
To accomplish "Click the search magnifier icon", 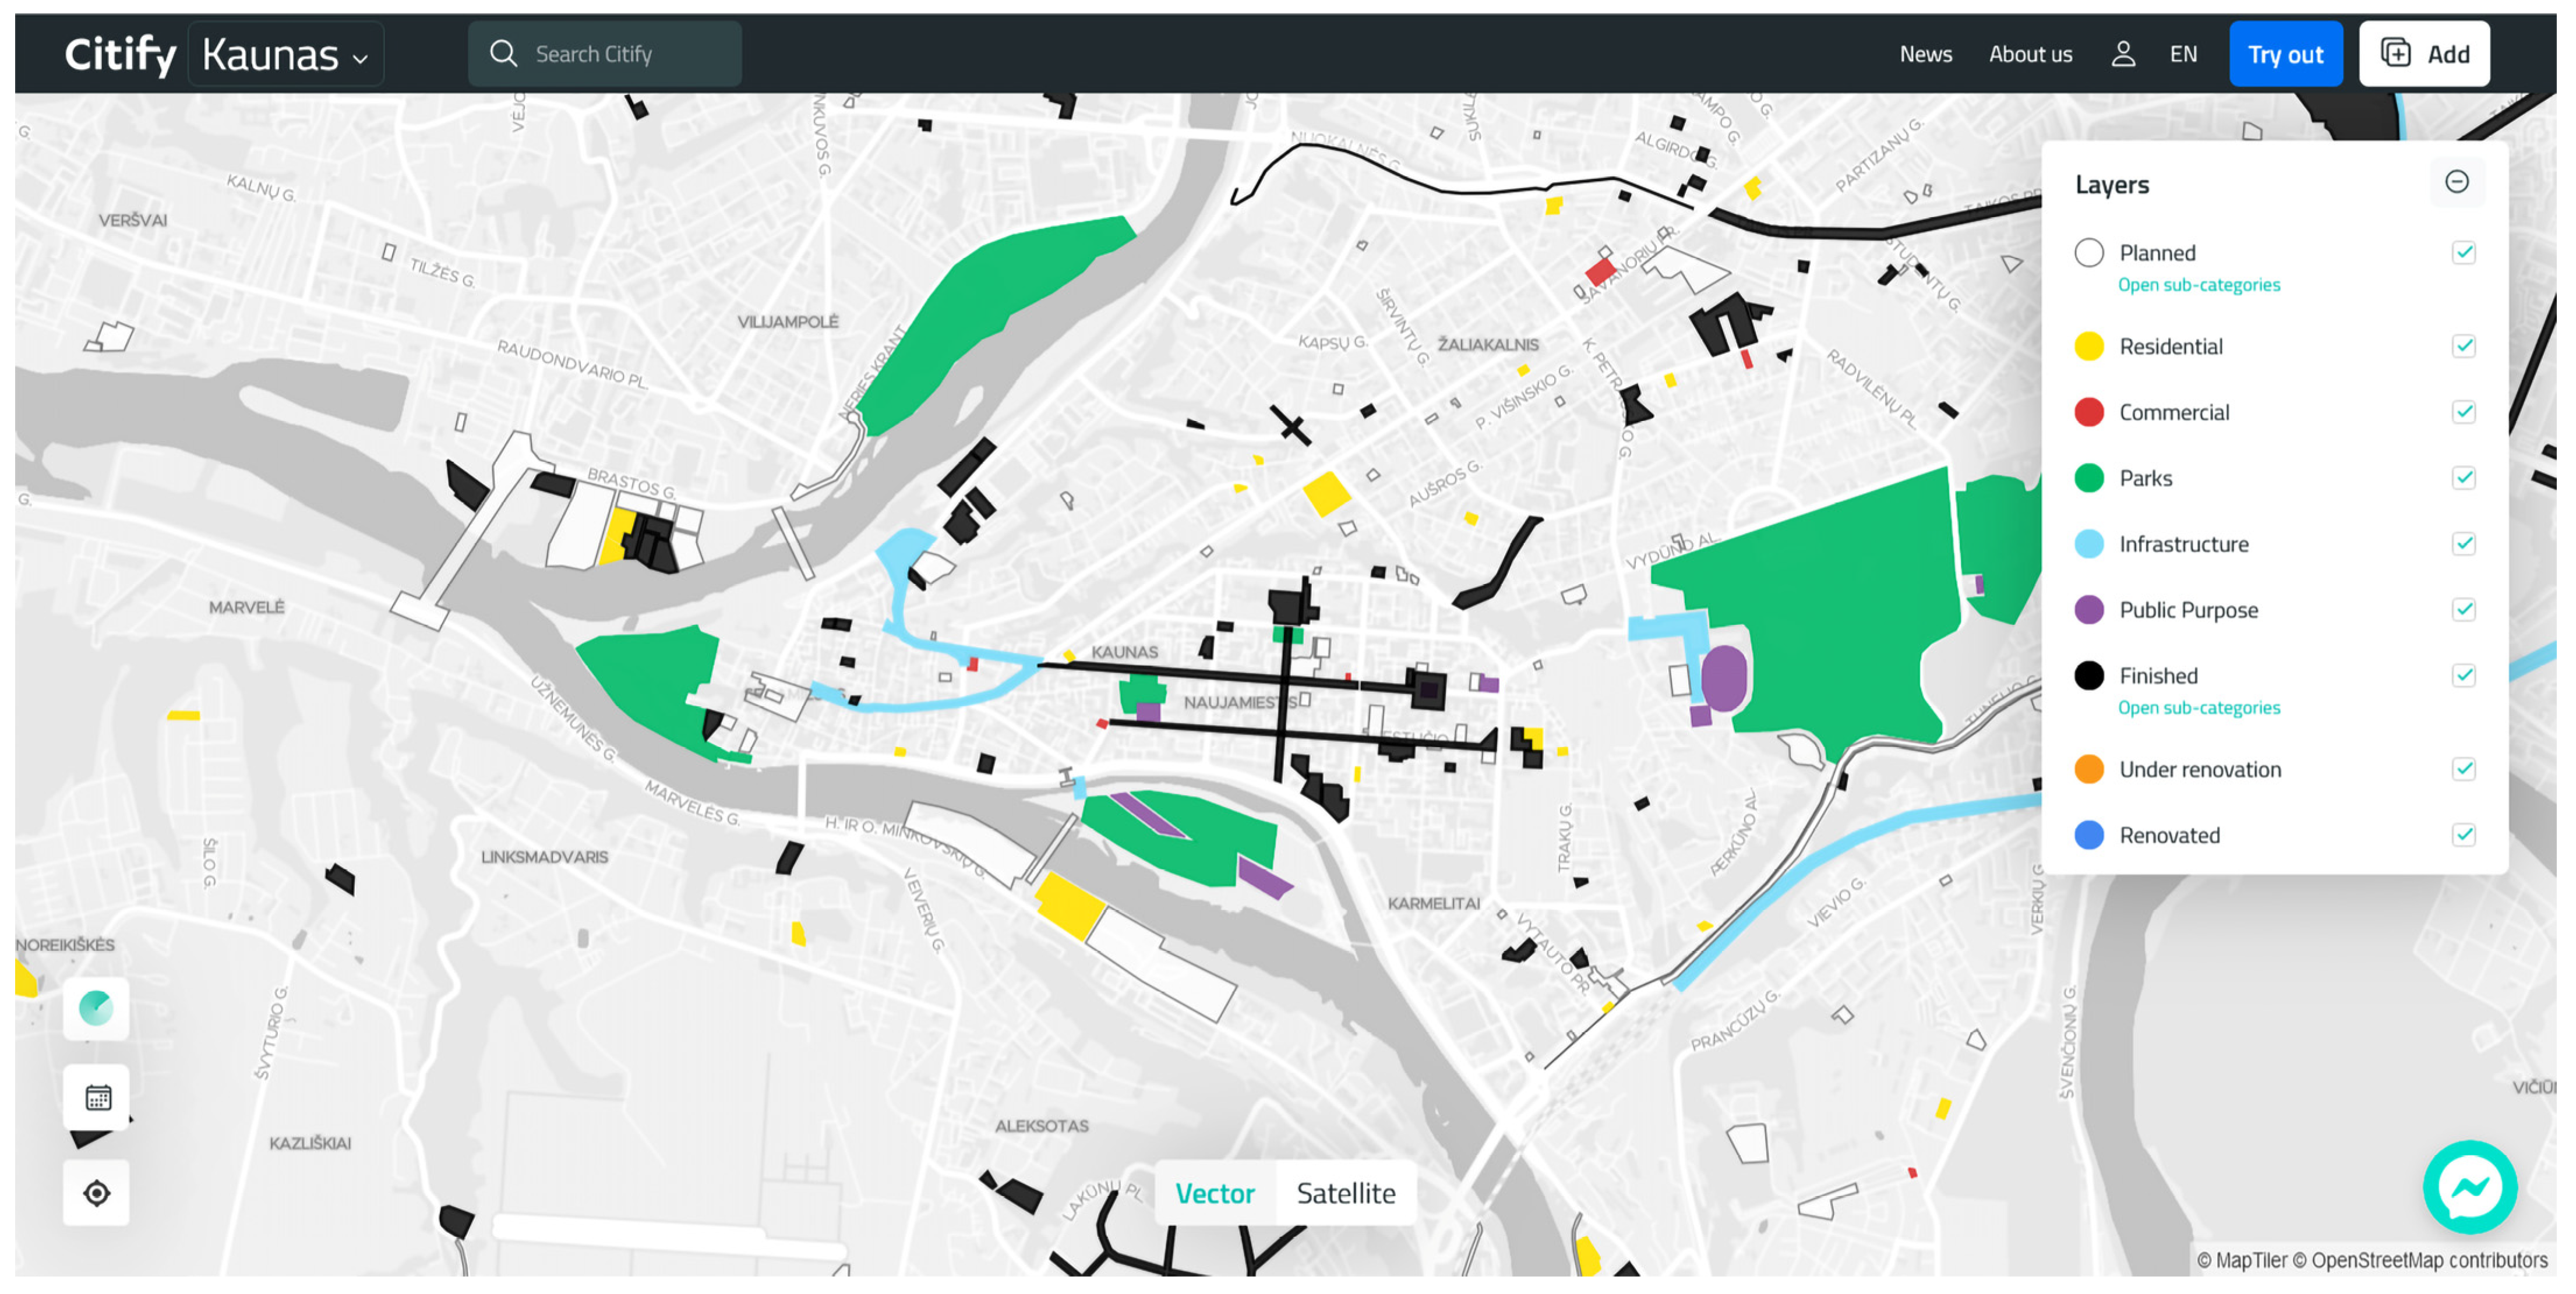I will pyautogui.click(x=503, y=54).
